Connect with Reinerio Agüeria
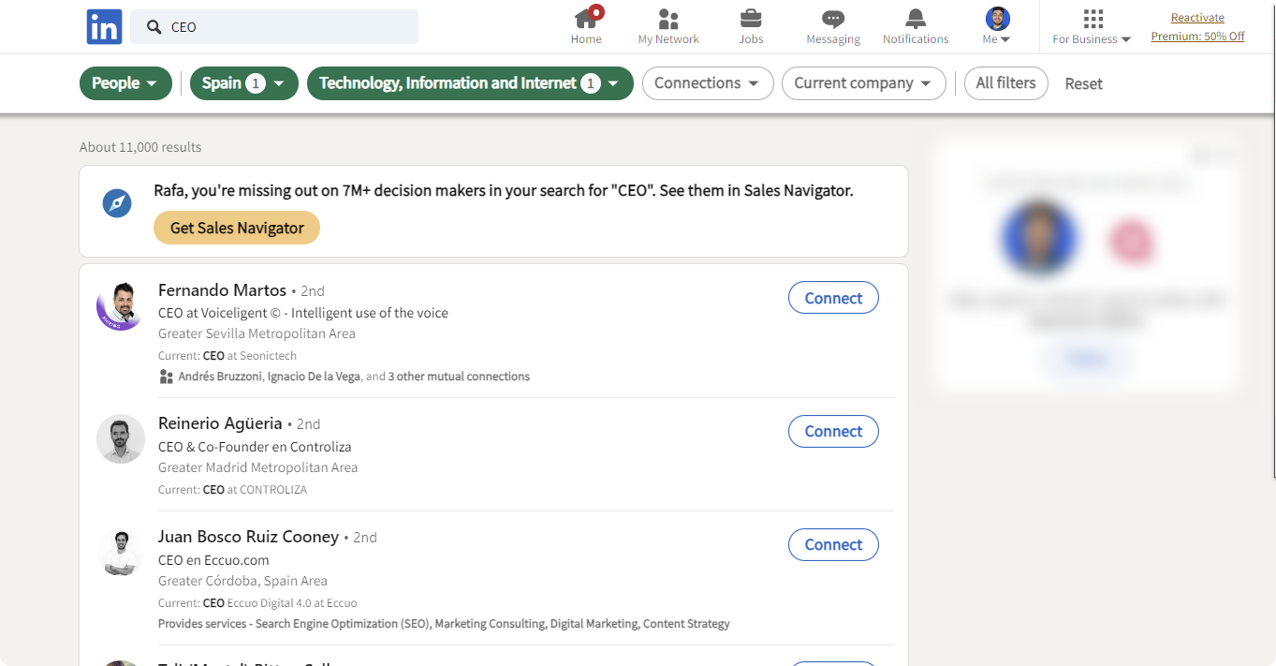This screenshot has height=666, width=1276. point(833,431)
